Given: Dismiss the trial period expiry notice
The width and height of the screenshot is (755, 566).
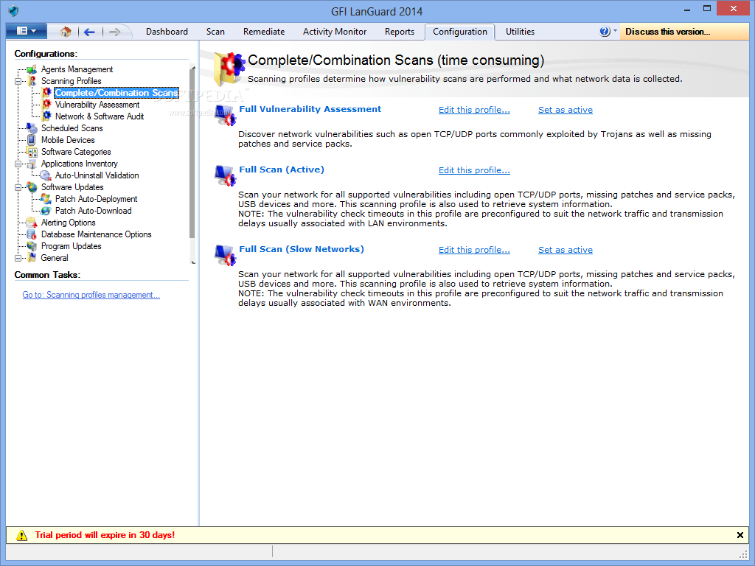Looking at the screenshot, I should [740, 535].
